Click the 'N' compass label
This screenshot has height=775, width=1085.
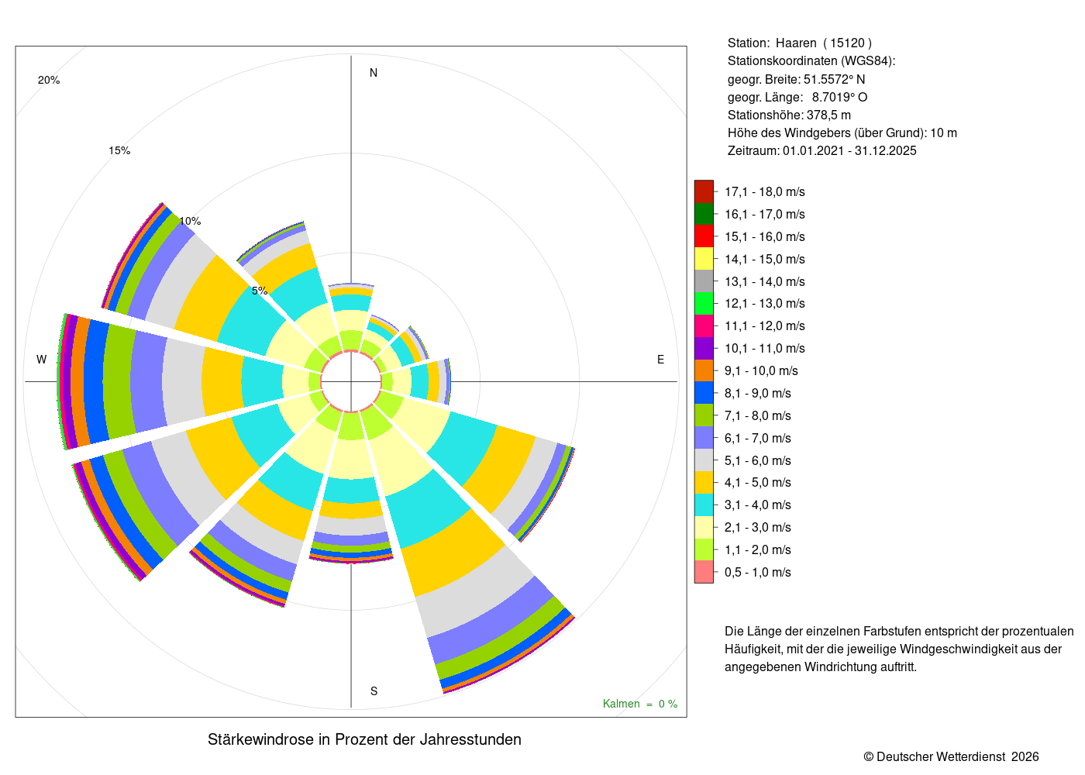pos(374,73)
